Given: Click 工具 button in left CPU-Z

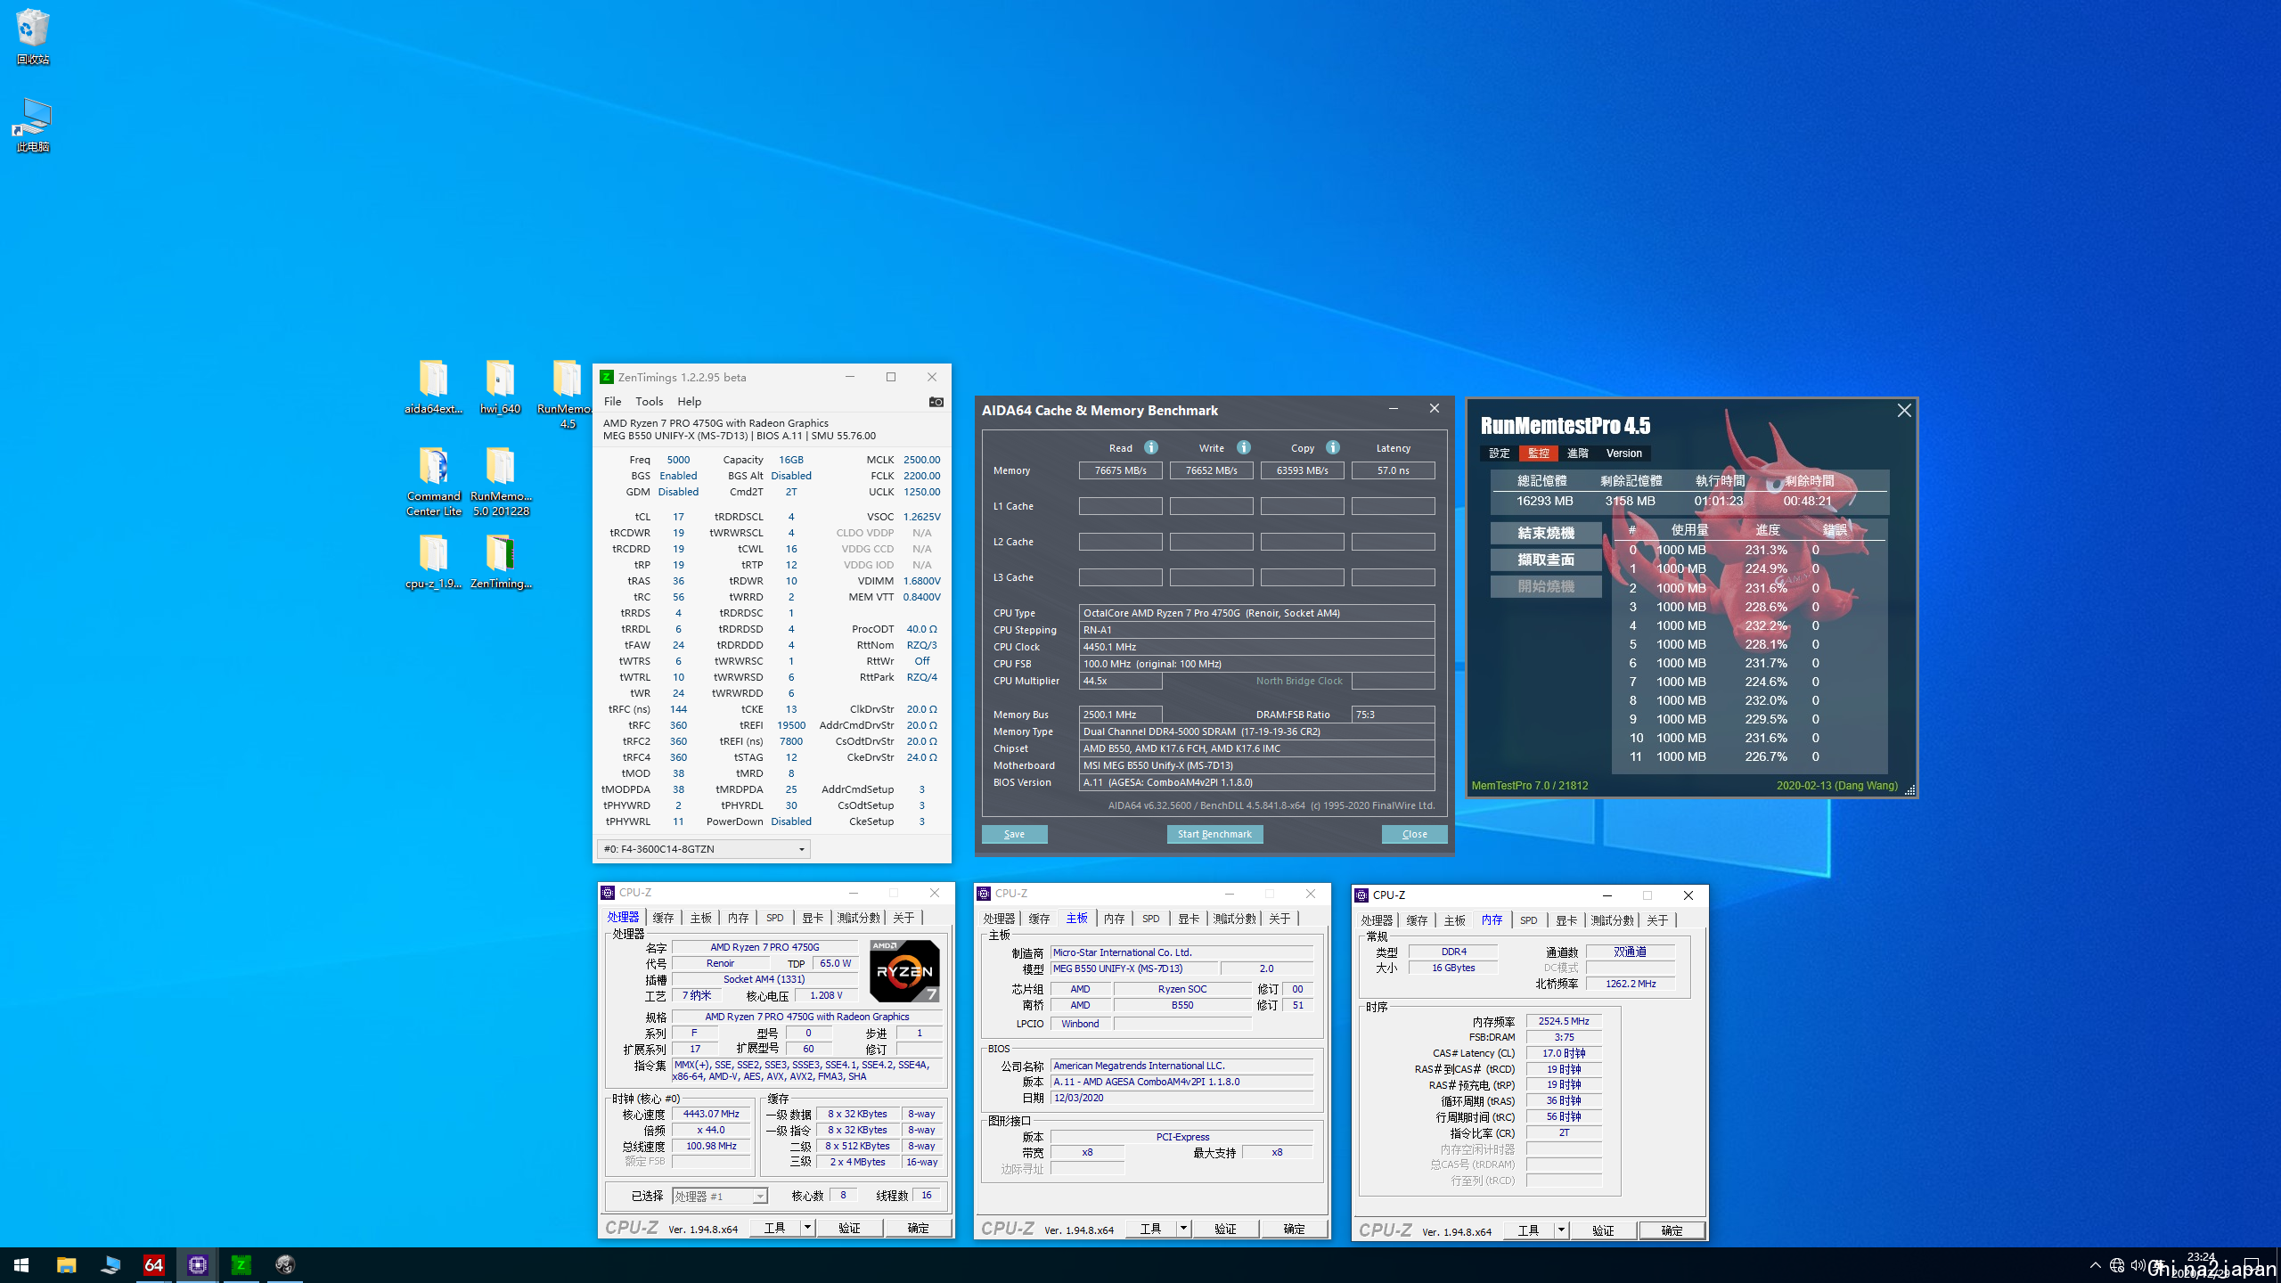Looking at the screenshot, I should click(775, 1228).
